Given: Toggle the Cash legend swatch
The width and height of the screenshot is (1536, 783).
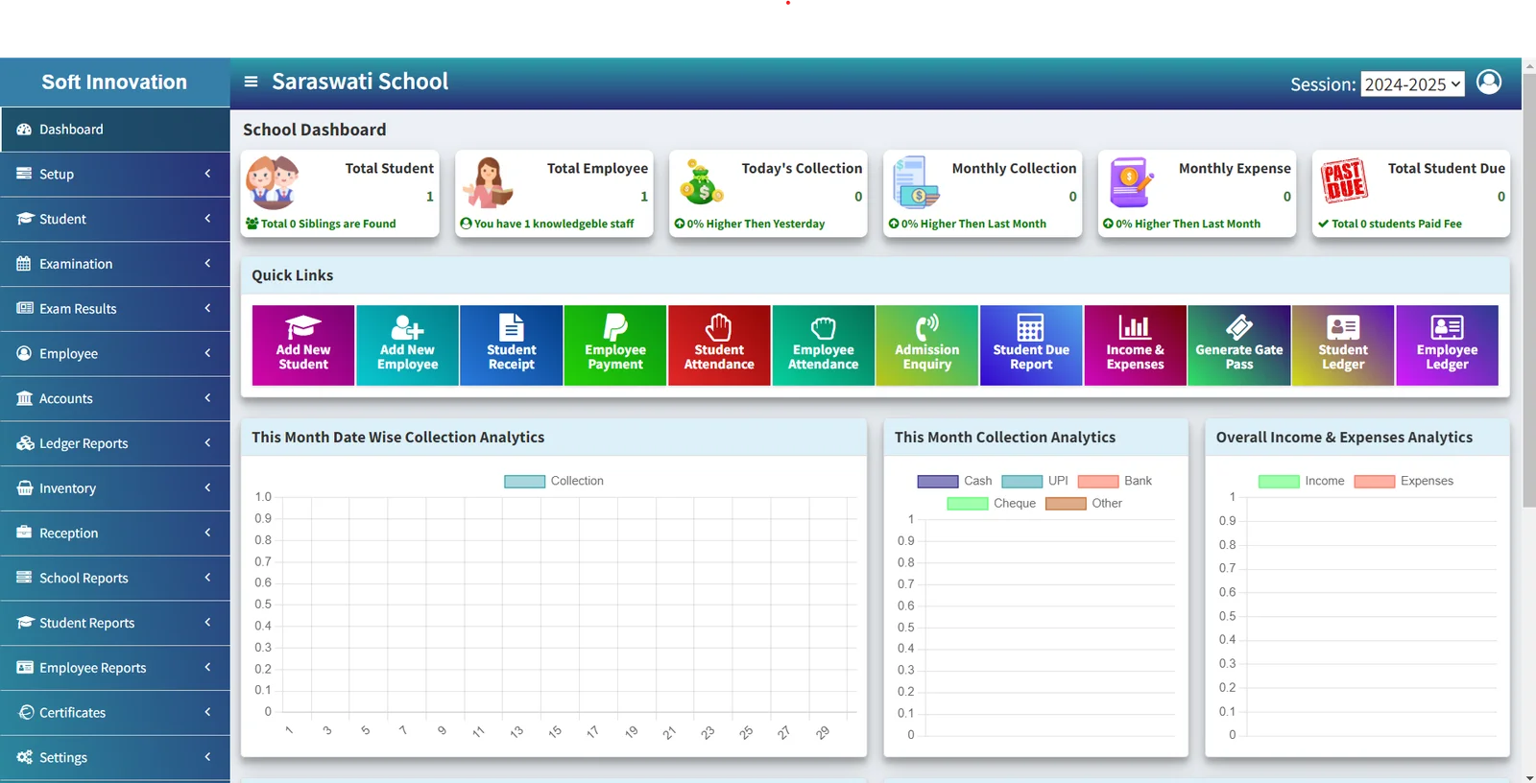Looking at the screenshot, I should [x=938, y=482].
